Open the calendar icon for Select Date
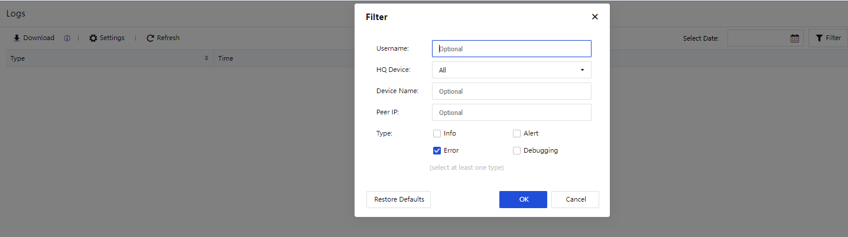The height and width of the screenshot is (237, 848). 795,38
